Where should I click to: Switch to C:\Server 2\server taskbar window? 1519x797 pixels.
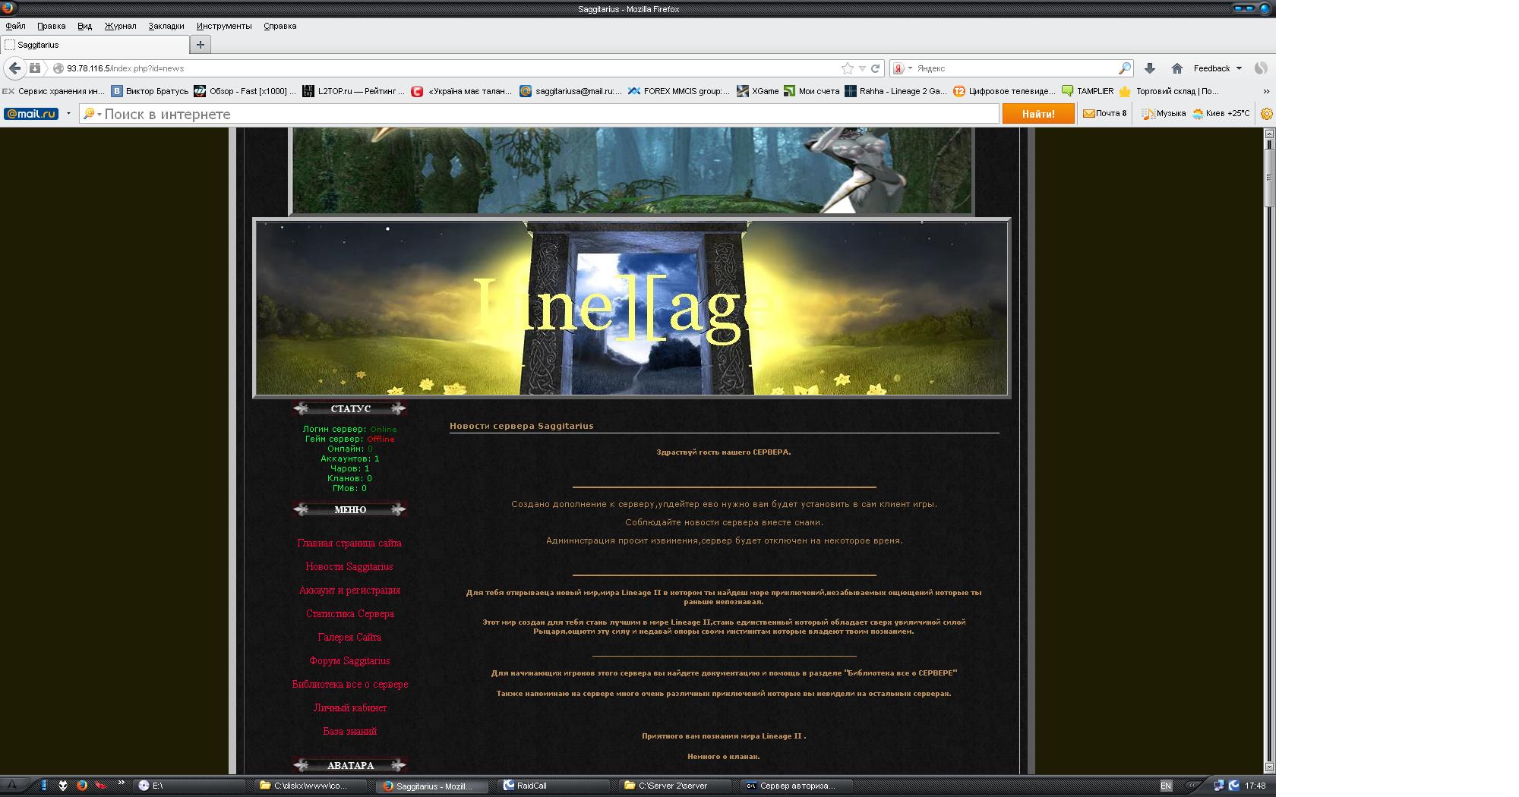tap(676, 786)
